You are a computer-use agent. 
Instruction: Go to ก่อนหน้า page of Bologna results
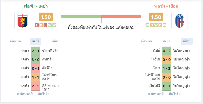pyautogui.click(x=156, y=94)
